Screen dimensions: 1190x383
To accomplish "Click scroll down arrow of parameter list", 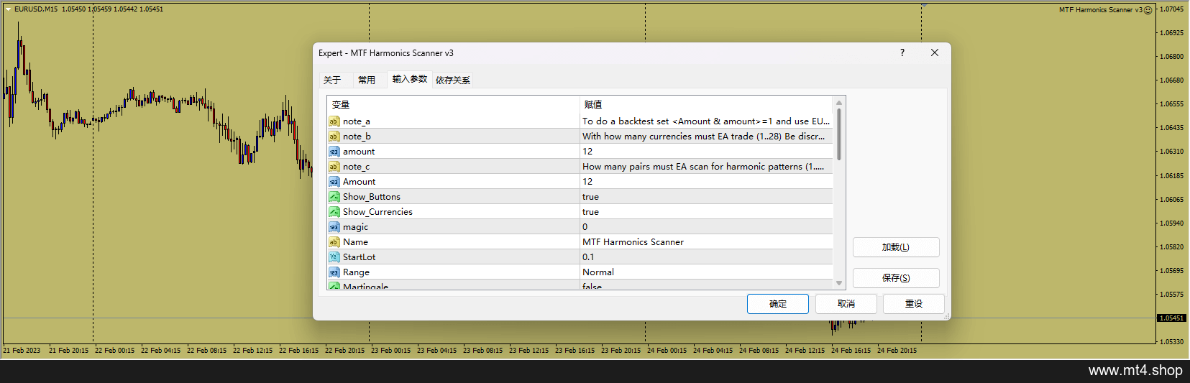I will click(839, 283).
